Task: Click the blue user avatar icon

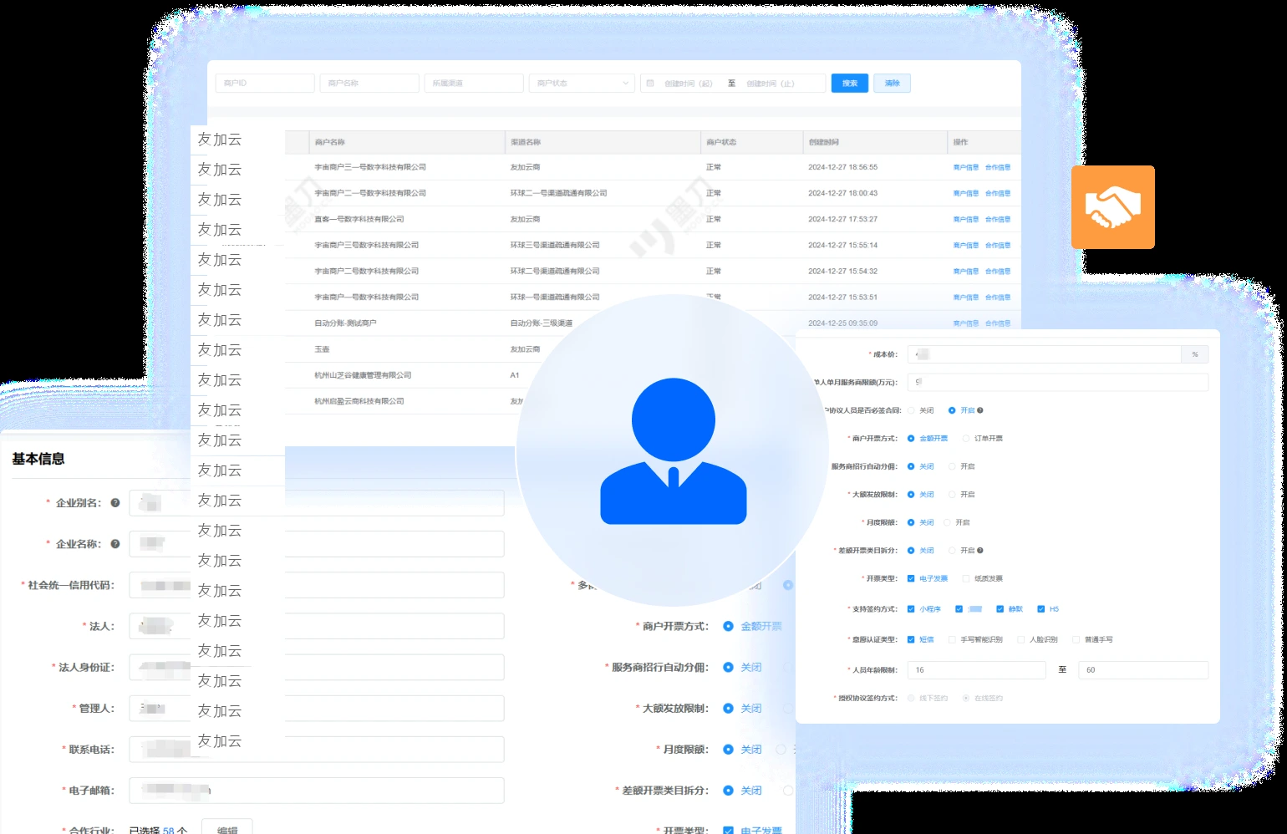Action: tap(673, 451)
